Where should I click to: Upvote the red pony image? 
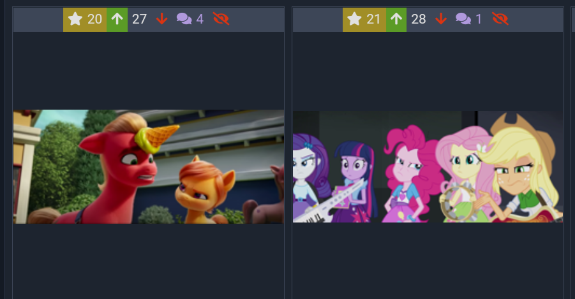coord(117,19)
